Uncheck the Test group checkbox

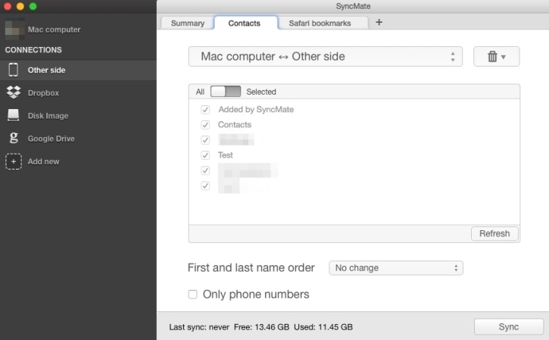[x=205, y=155]
